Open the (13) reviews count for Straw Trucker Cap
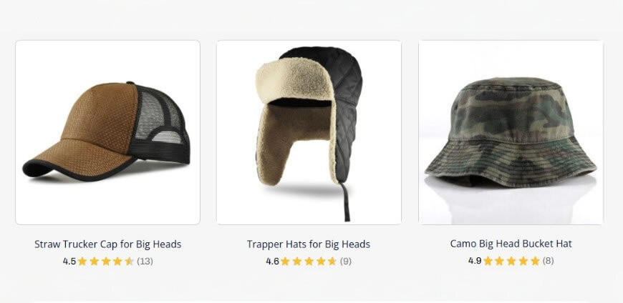623x303 pixels. point(145,262)
